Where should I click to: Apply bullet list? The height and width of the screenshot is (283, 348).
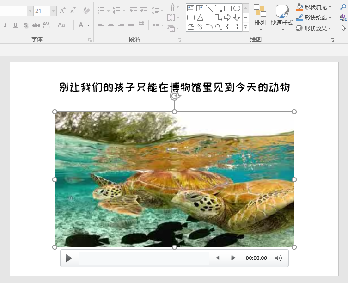click(x=101, y=11)
